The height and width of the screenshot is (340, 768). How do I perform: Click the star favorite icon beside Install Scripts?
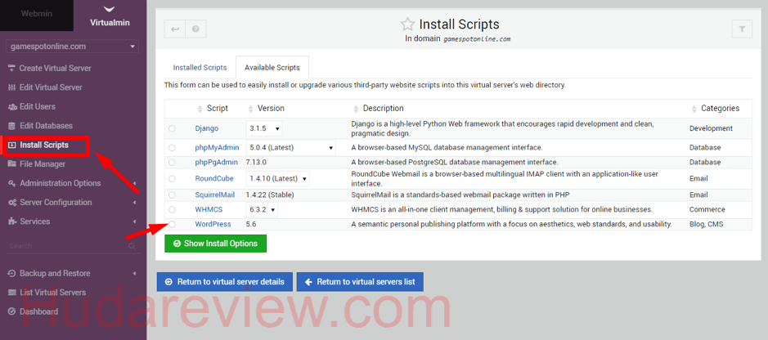pyautogui.click(x=407, y=24)
